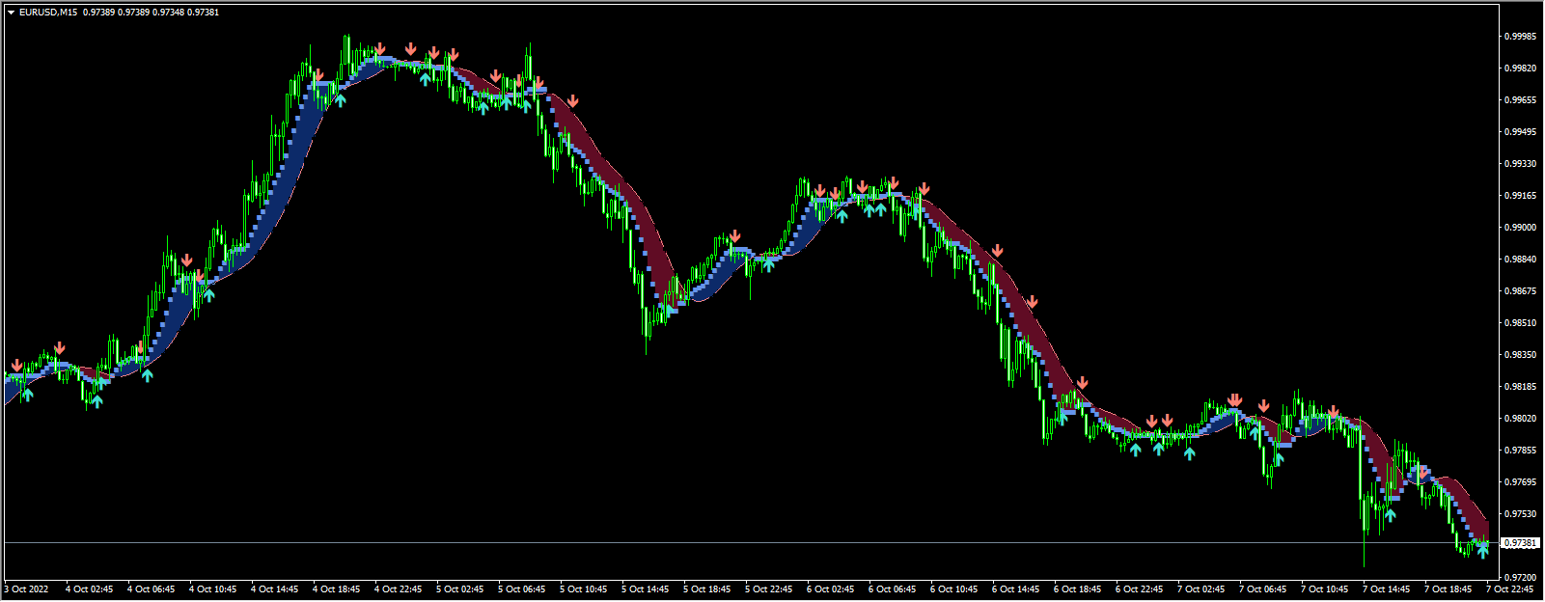Click the 0.99000 price axis label
The height and width of the screenshot is (602, 1545).
[1520, 228]
